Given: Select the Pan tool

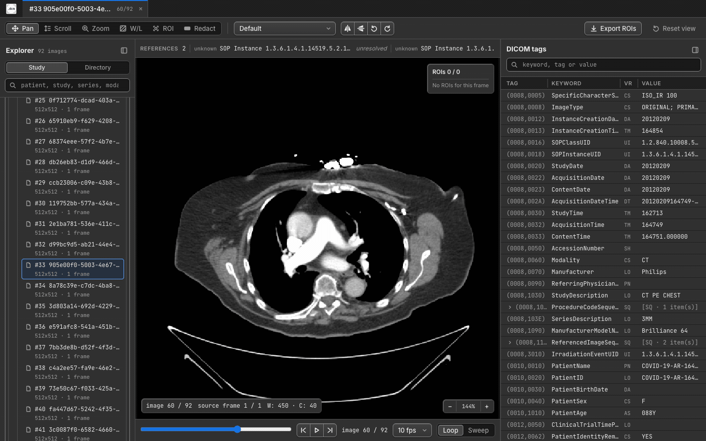Looking at the screenshot, I should point(23,28).
